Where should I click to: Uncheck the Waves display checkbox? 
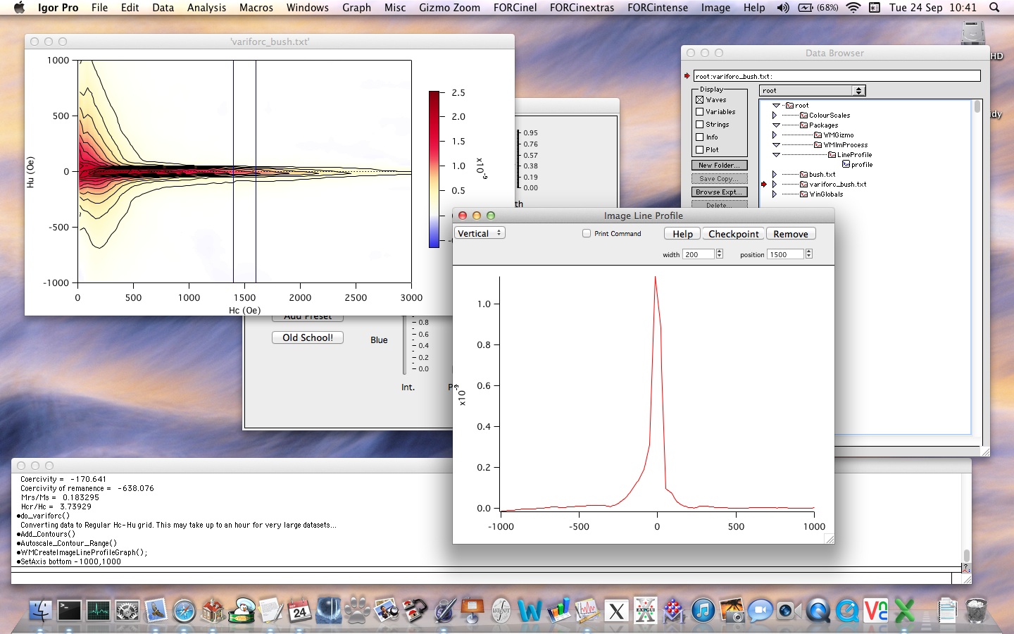[x=700, y=100]
